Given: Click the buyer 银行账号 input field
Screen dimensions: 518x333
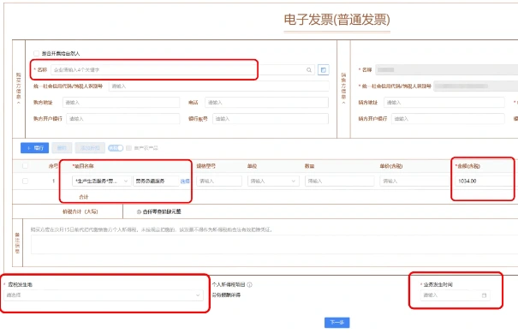Looking at the screenshot, I should coord(271,119).
